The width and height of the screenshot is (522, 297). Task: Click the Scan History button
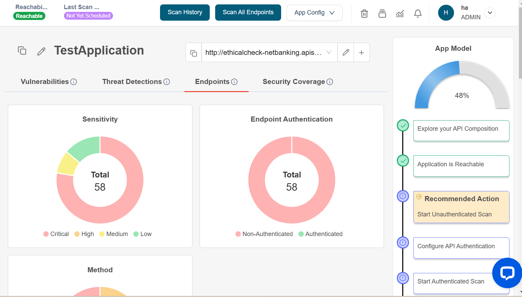[185, 13]
